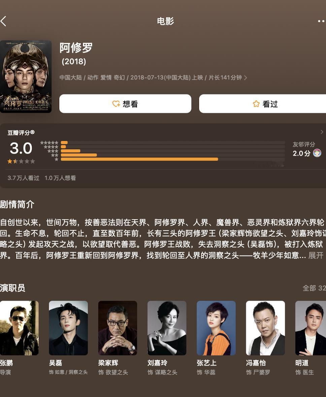Tap the heart icon on 想看
The height and width of the screenshot is (397, 326).
(x=116, y=103)
